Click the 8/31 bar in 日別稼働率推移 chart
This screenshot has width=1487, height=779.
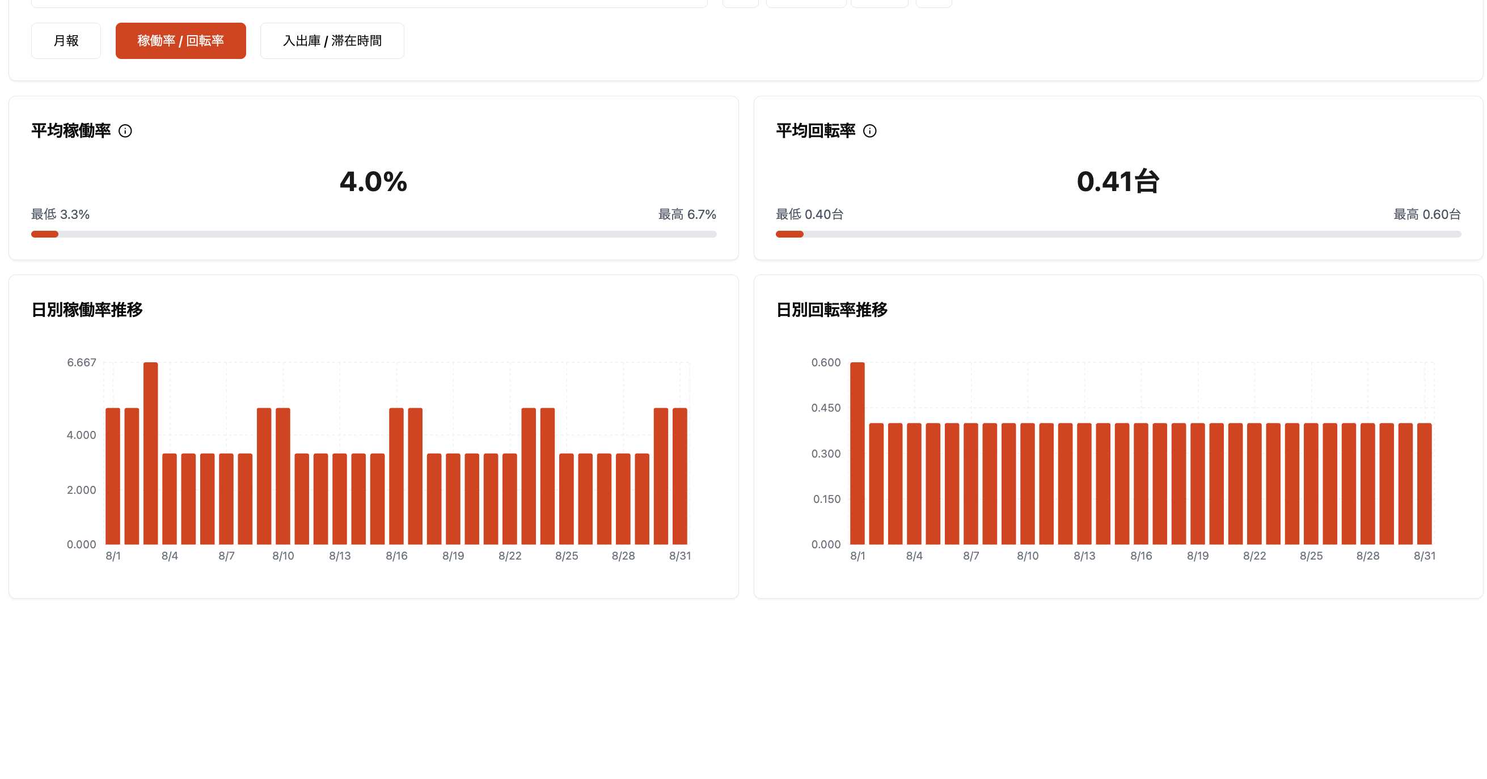click(x=679, y=476)
